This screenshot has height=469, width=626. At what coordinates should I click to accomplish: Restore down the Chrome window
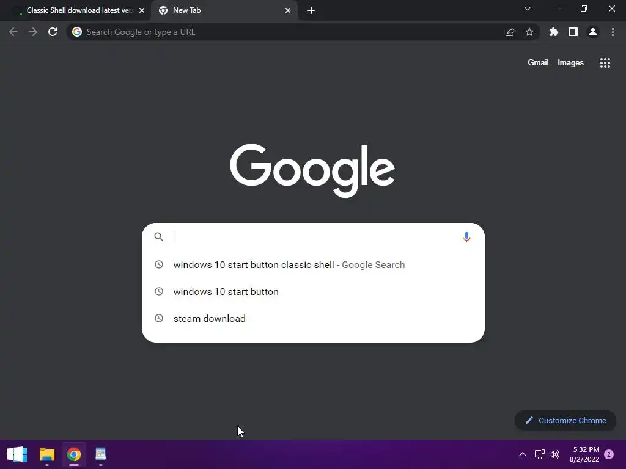point(584,9)
